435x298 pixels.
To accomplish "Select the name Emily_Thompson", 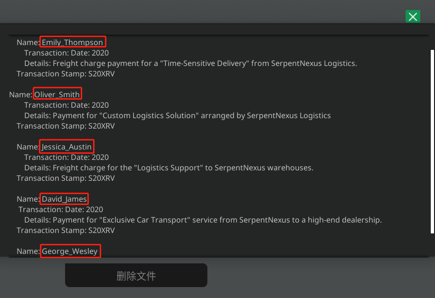I will (72, 42).
